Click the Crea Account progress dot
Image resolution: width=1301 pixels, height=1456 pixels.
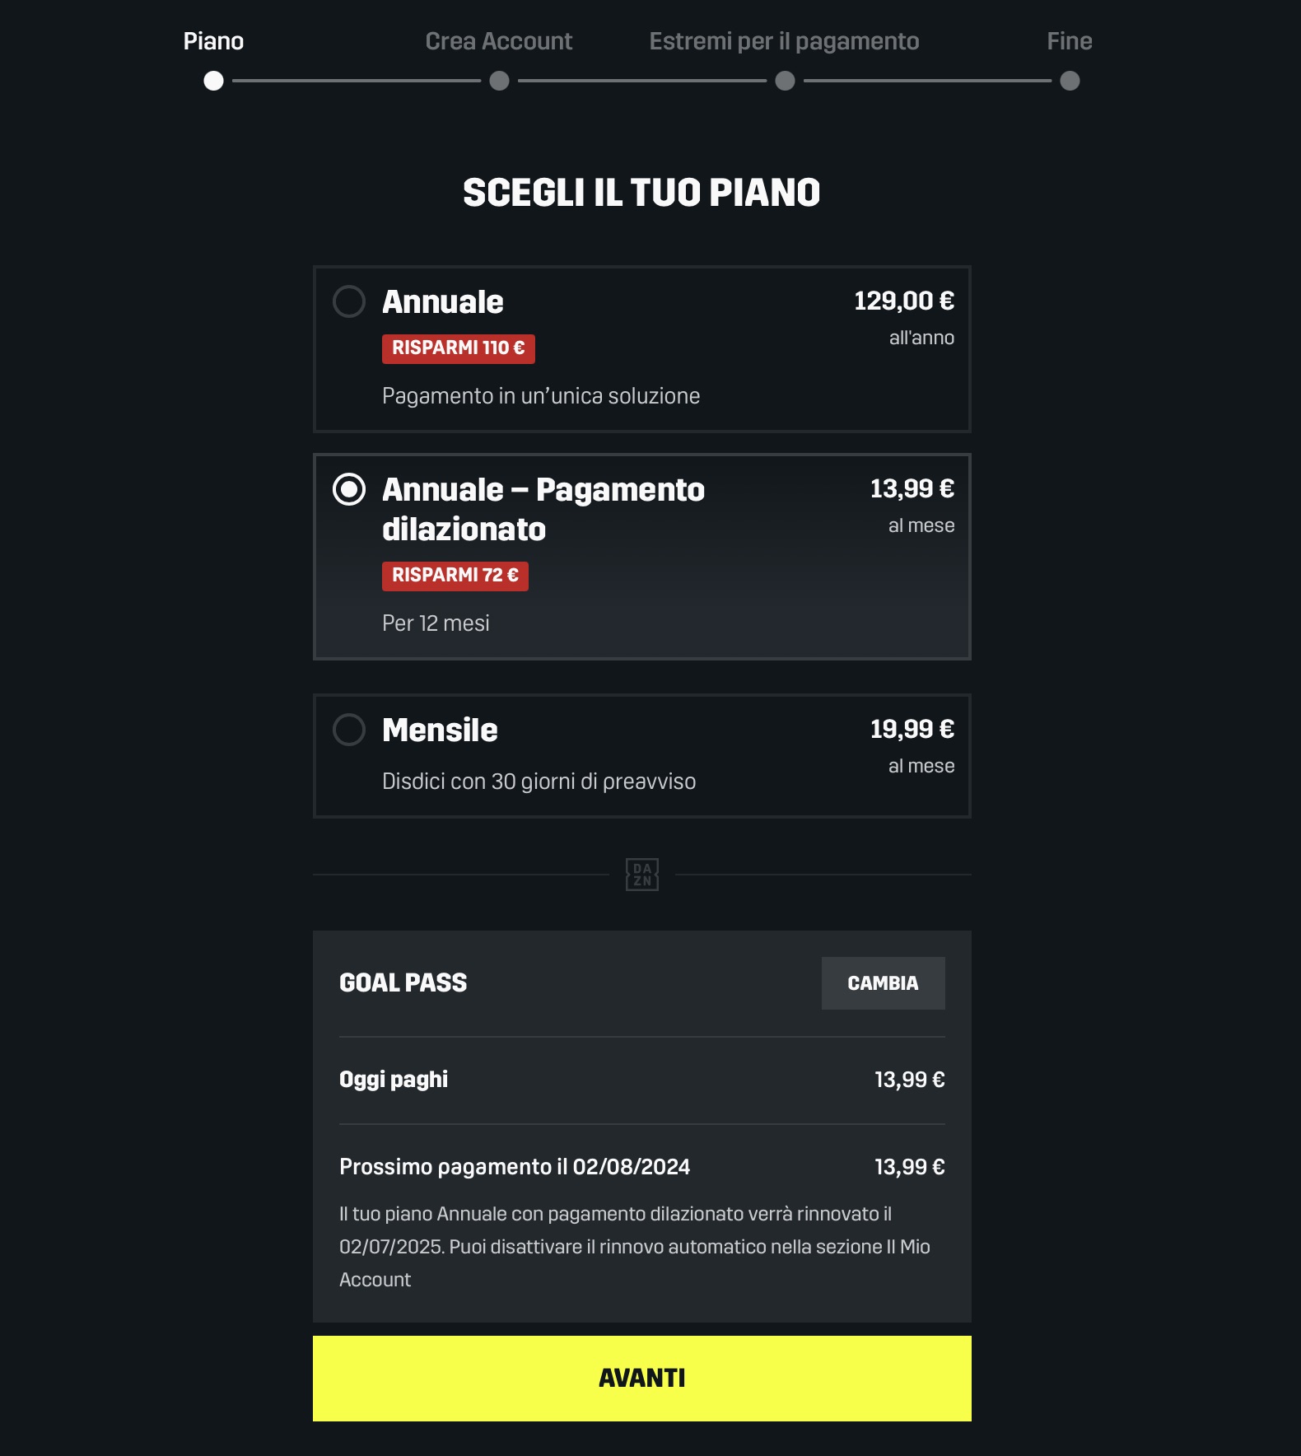tap(499, 81)
